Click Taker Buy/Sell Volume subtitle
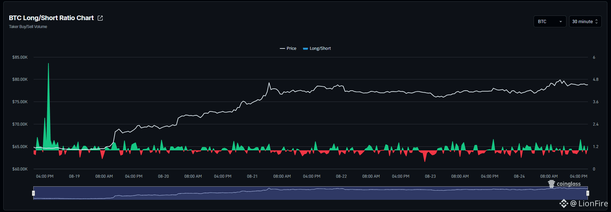This screenshot has width=611, height=212. click(x=28, y=27)
